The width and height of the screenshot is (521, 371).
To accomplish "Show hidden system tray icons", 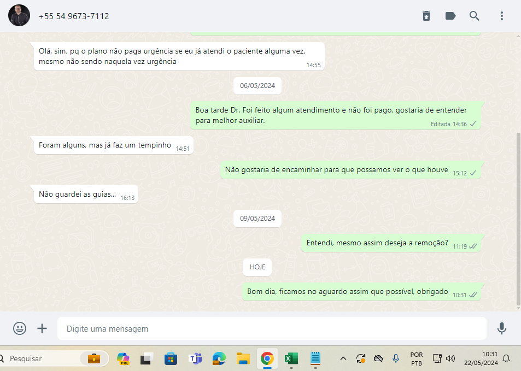I will [343, 358].
